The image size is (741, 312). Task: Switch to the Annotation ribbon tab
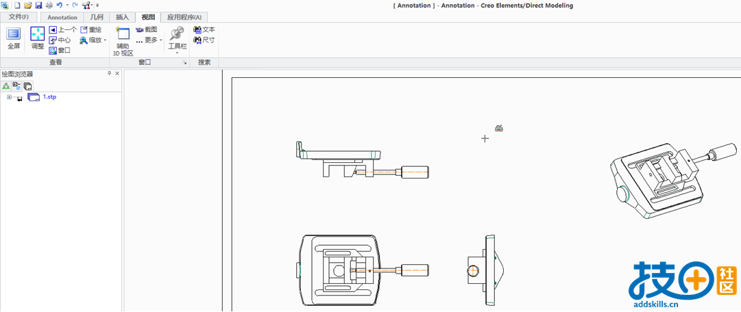62,18
